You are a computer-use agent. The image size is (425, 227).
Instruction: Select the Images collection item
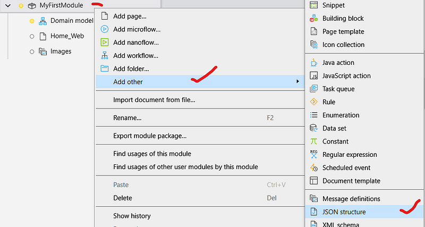click(61, 52)
